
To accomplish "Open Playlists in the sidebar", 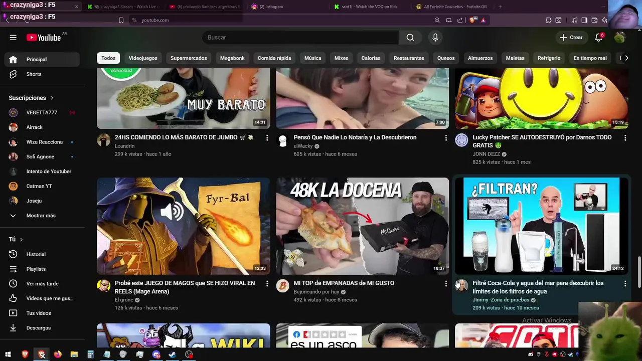I will tap(42, 269).
